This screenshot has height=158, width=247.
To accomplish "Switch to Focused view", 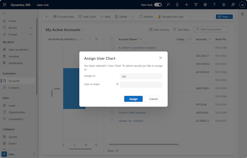I will pyautogui.click(x=64, y=17).
